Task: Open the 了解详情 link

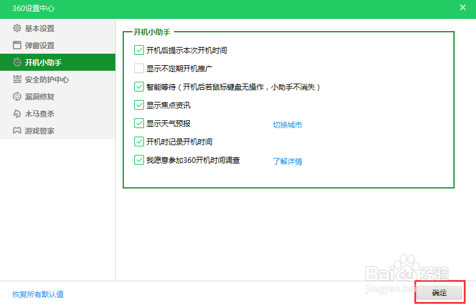Action: pyautogui.click(x=287, y=161)
